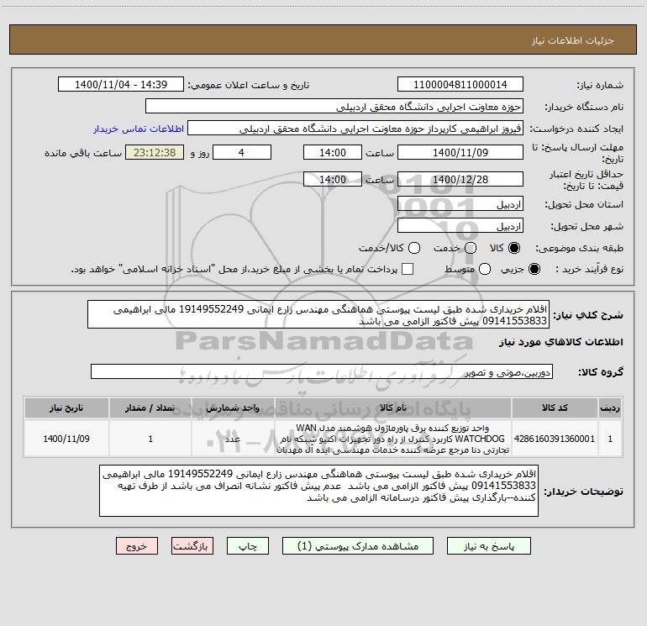The height and width of the screenshot is (626, 647).
Task: Click the واحد شمارش column header
Action: click(x=233, y=408)
